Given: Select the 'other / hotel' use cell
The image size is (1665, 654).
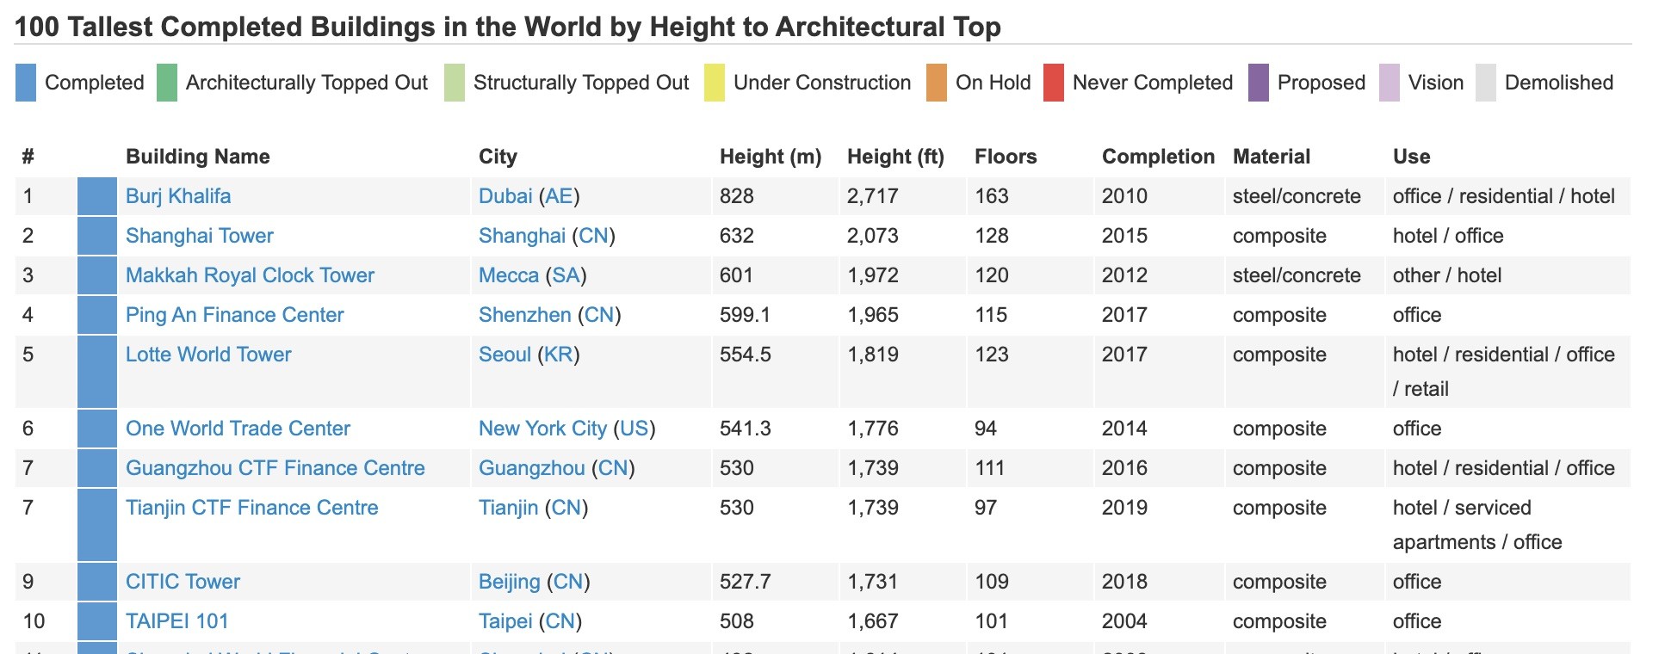Looking at the screenshot, I should (1447, 275).
